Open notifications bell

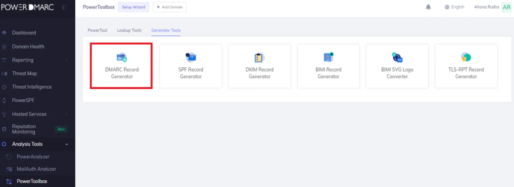428,7
